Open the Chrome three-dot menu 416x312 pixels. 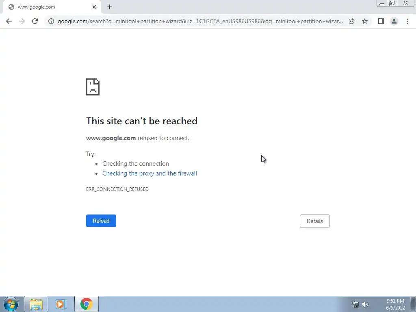tap(407, 21)
